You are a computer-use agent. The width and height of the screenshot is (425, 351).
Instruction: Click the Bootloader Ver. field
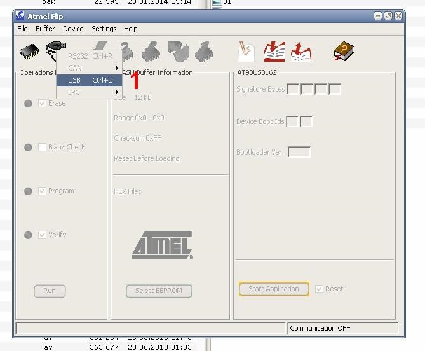pyautogui.click(x=299, y=152)
